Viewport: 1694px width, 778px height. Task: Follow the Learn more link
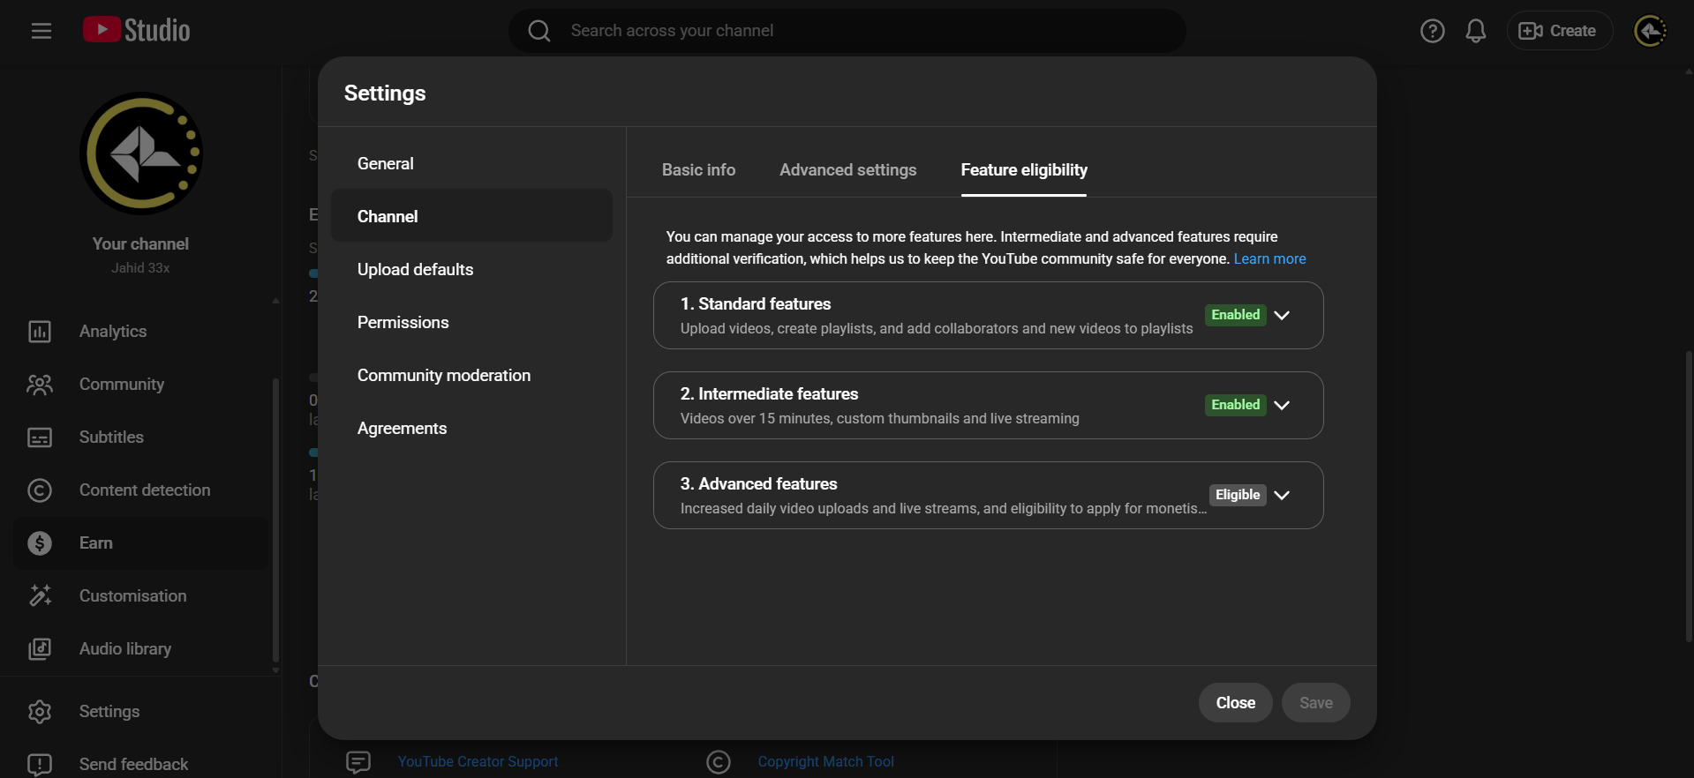click(x=1269, y=259)
